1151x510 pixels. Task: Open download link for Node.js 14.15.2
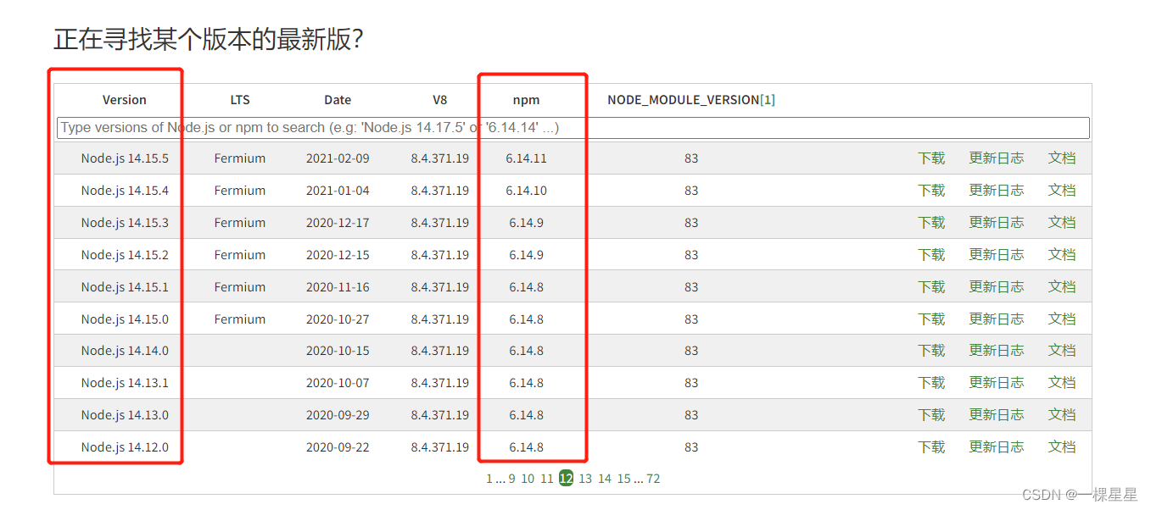(x=931, y=255)
